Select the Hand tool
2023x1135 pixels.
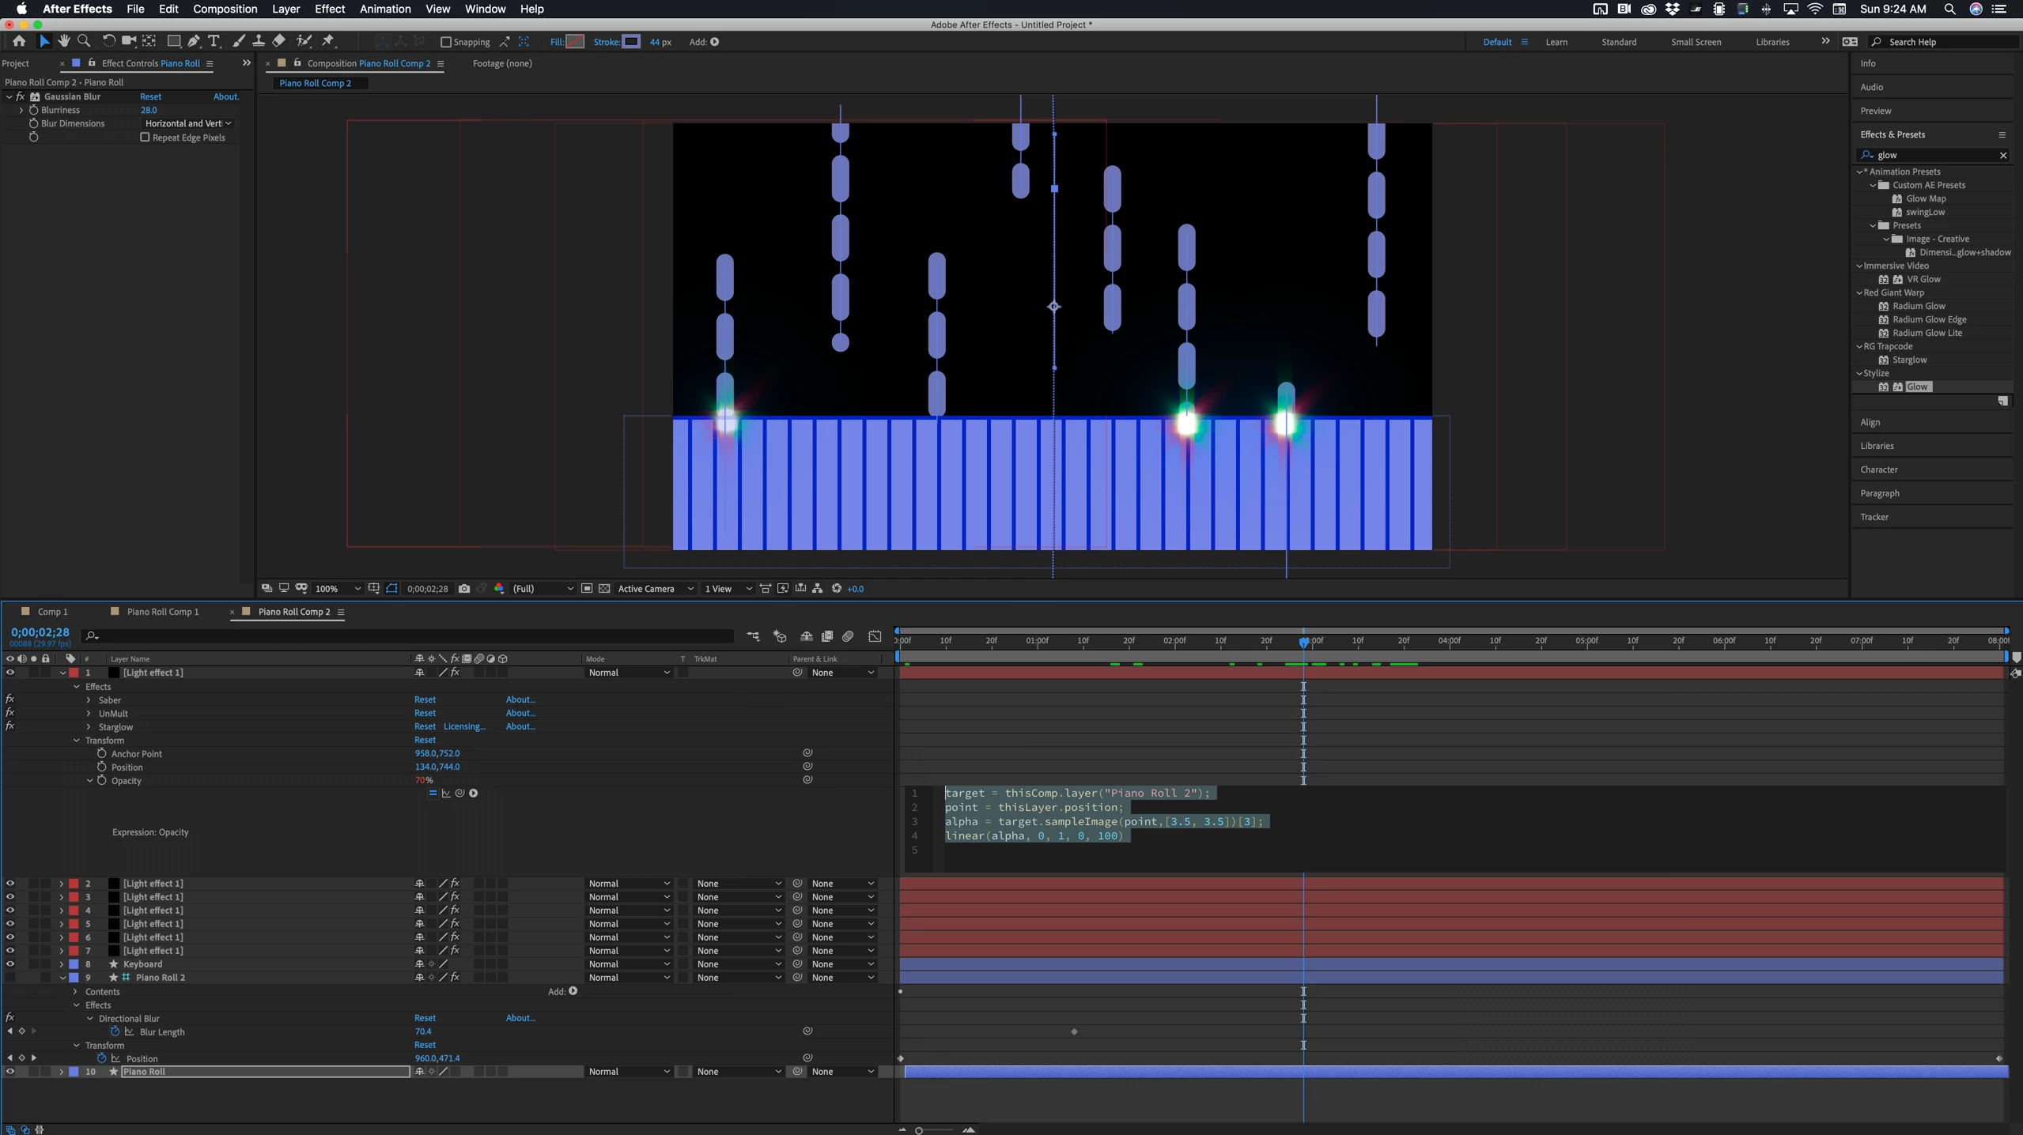(x=64, y=41)
